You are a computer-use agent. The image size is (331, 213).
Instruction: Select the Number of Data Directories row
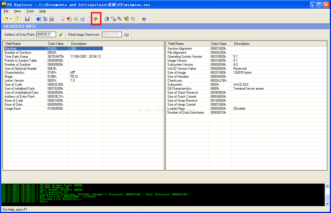pyautogui.click(x=216, y=112)
